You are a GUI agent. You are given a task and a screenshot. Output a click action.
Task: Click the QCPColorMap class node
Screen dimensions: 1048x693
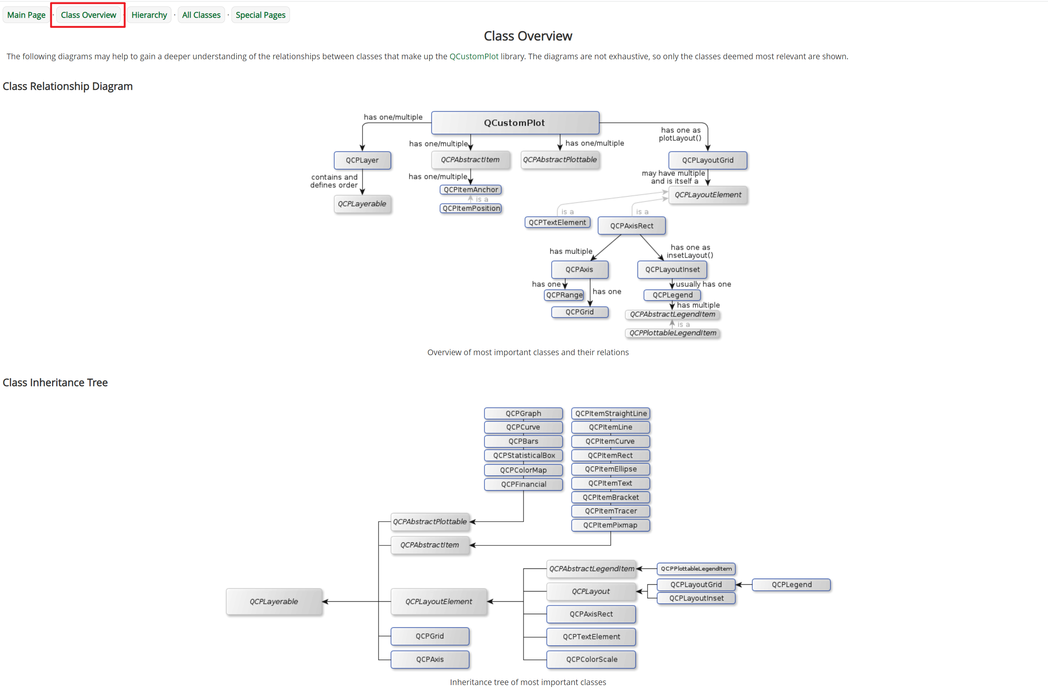[x=523, y=470]
